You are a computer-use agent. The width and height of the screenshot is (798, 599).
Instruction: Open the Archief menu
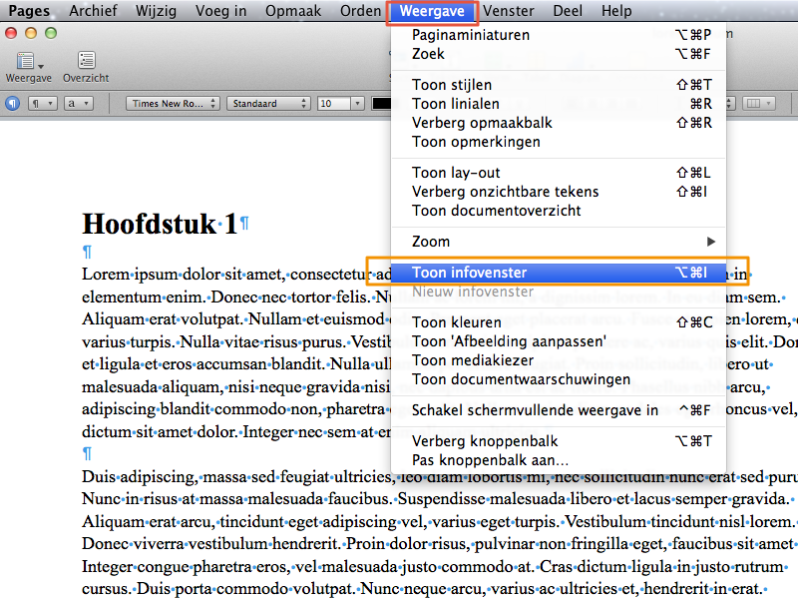click(93, 11)
